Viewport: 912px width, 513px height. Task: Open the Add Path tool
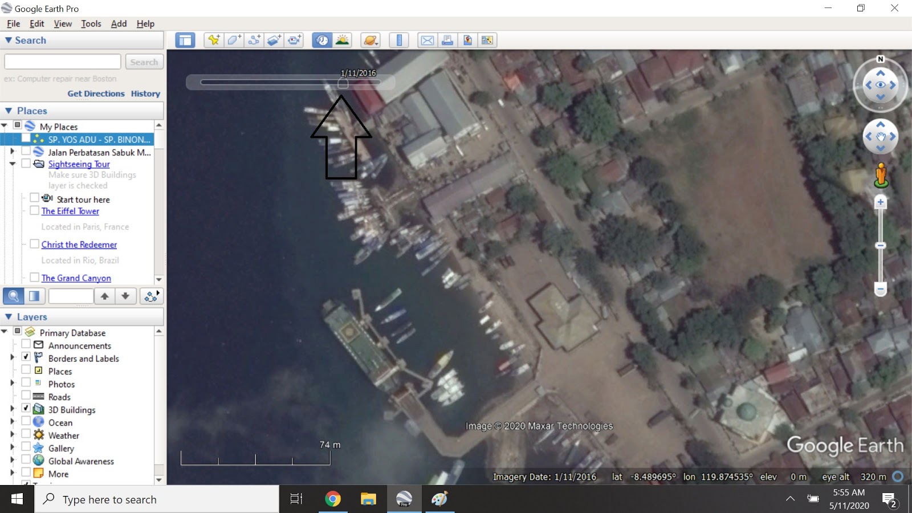point(254,40)
